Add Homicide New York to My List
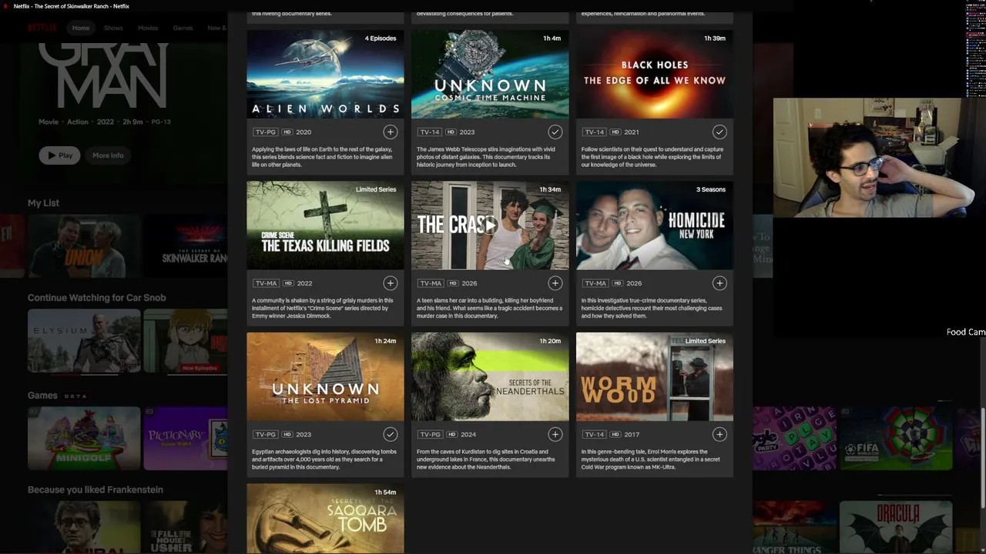 tap(719, 283)
